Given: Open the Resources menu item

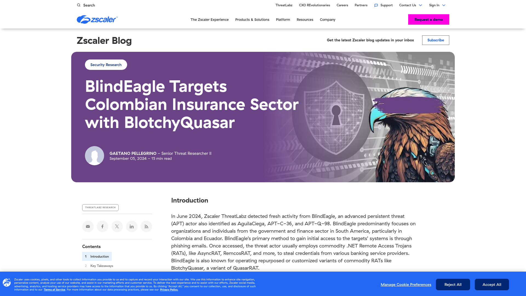Looking at the screenshot, I should 305,19.
